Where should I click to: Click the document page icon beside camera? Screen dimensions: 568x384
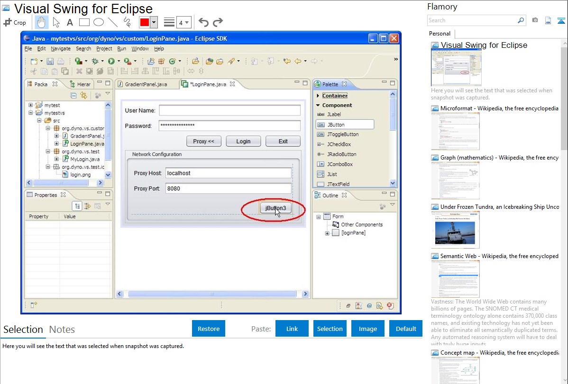click(548, 20)
